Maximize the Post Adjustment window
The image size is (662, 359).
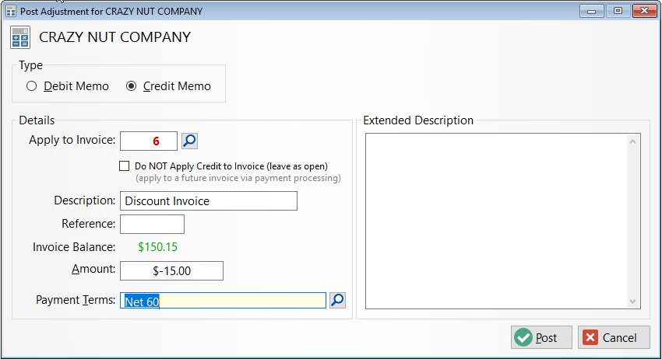tap(618, 11)
